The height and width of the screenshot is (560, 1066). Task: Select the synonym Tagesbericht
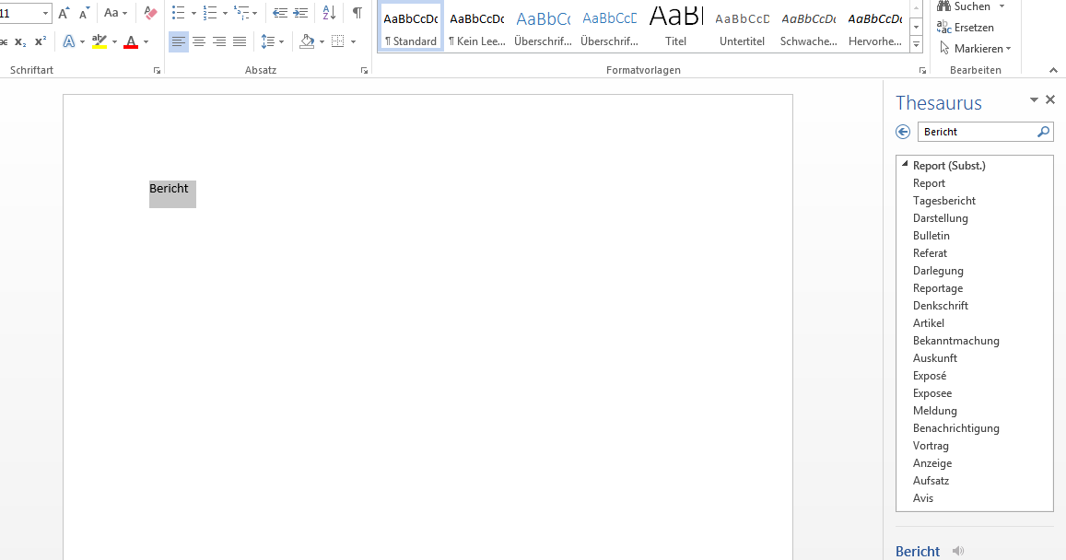tap(943, 200)
